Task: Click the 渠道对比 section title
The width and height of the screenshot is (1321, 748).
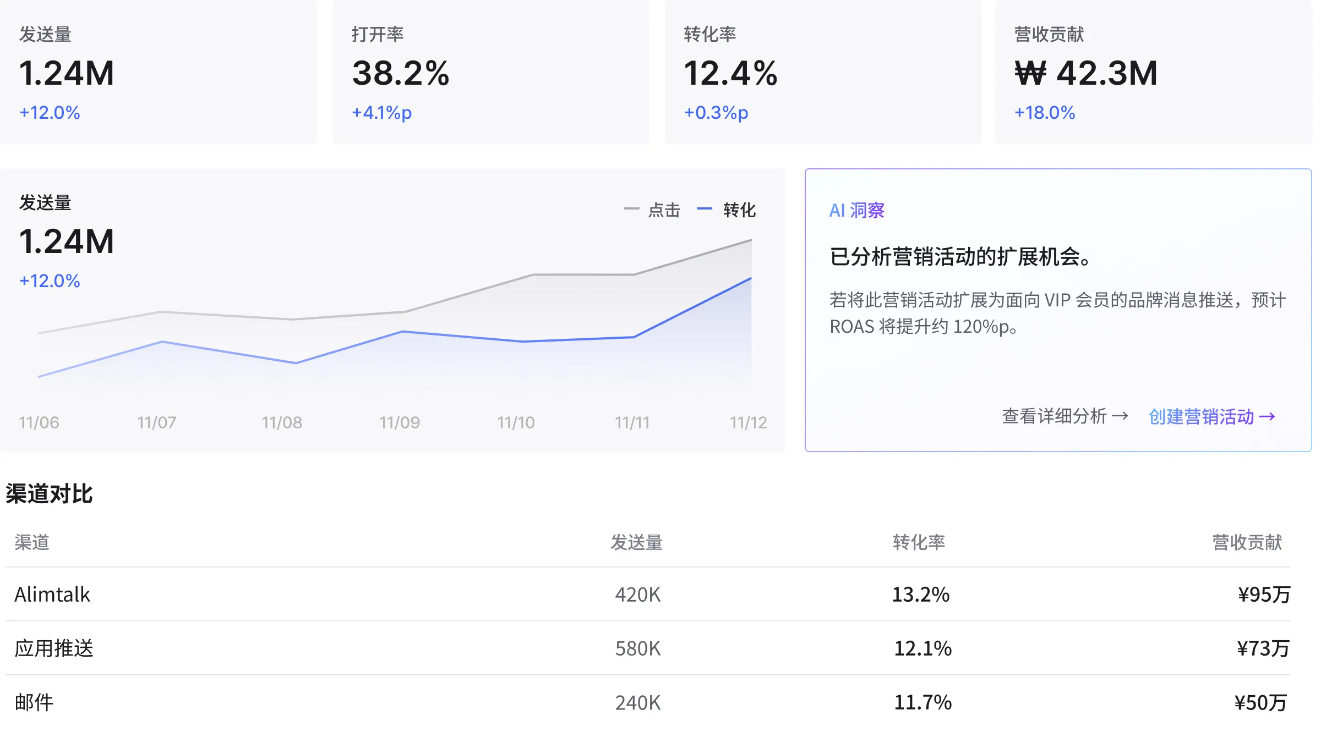Action: 49,493
